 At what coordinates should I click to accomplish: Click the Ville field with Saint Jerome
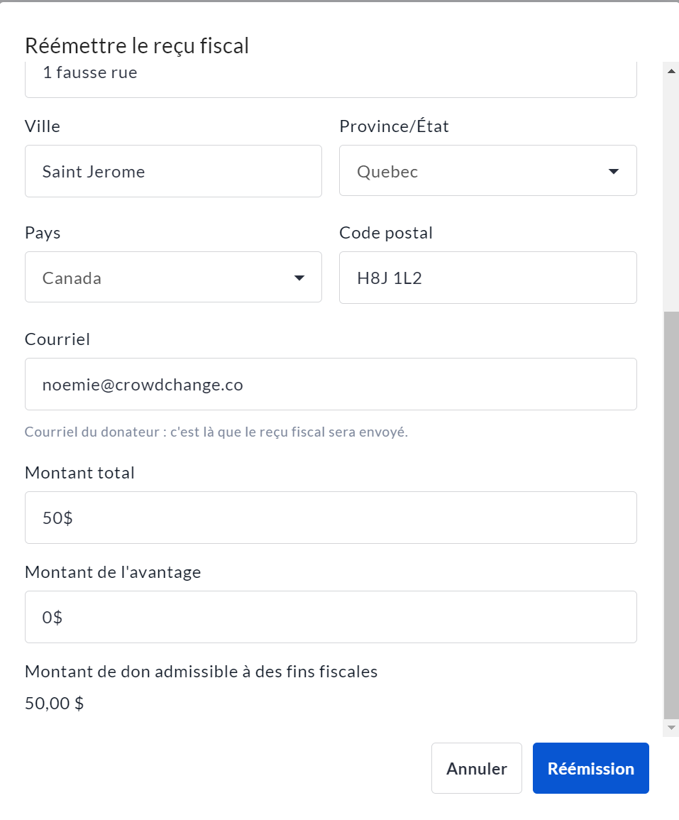pos(173,171)
